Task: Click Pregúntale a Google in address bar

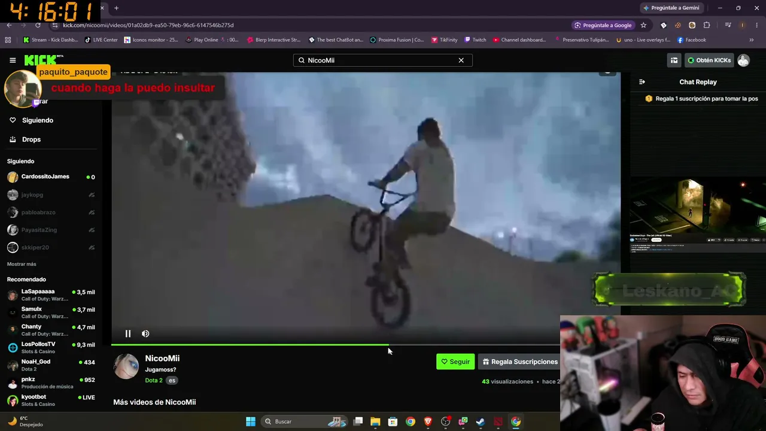Action: tap(603, 25)
